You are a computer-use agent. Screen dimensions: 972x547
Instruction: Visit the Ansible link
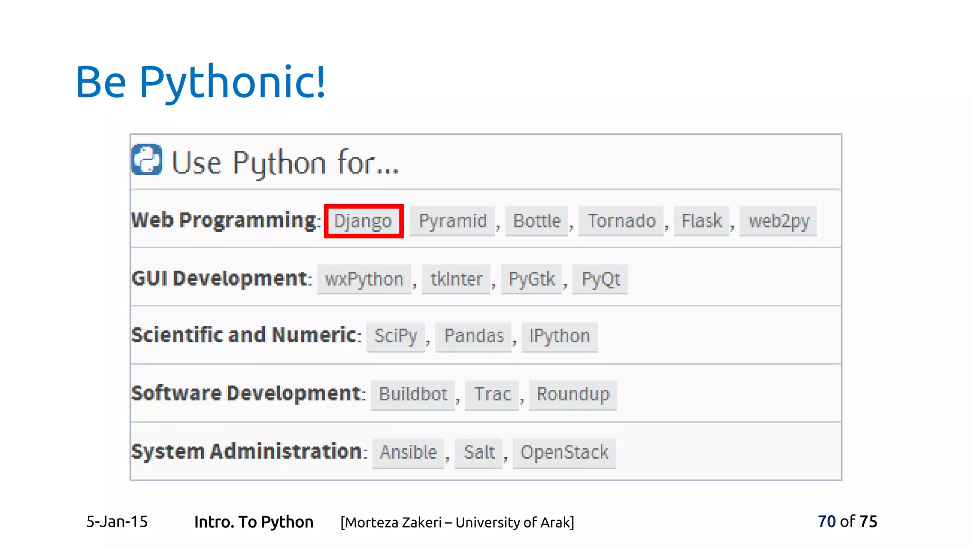pos(408,453)
